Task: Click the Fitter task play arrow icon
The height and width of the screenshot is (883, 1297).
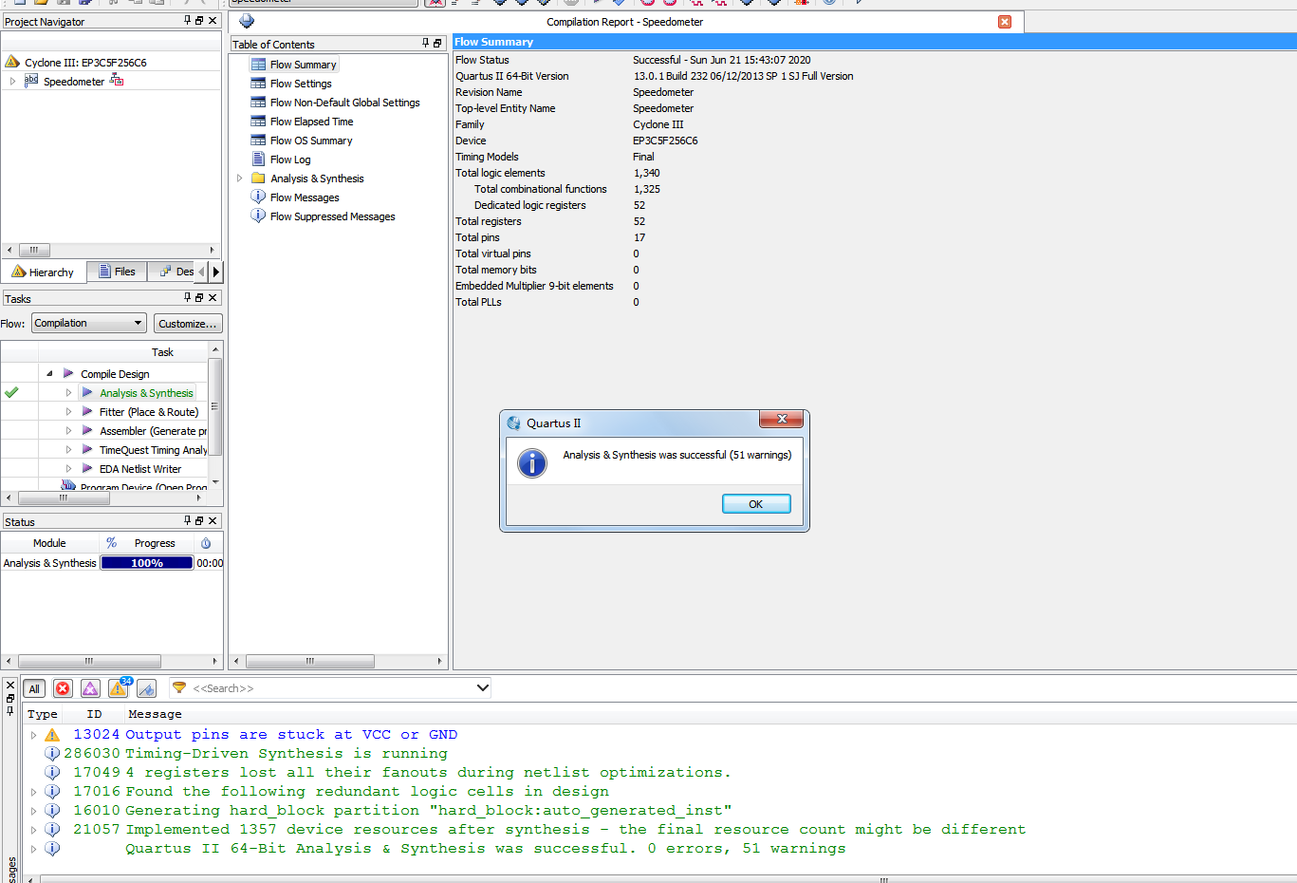Action: 87,411
